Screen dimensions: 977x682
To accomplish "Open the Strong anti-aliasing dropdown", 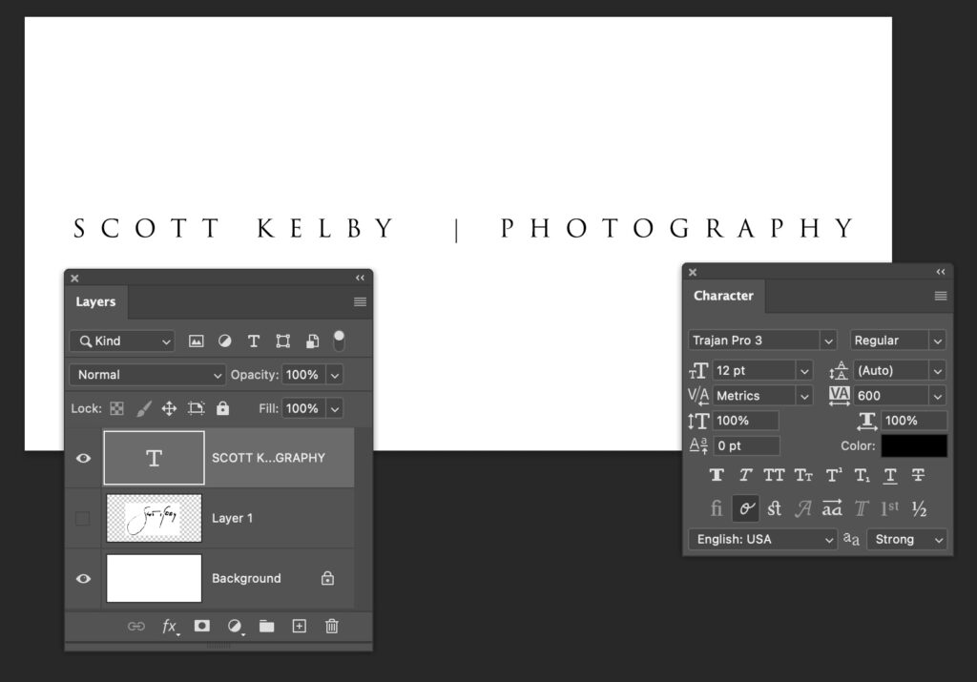I will (x=906, y=539).
